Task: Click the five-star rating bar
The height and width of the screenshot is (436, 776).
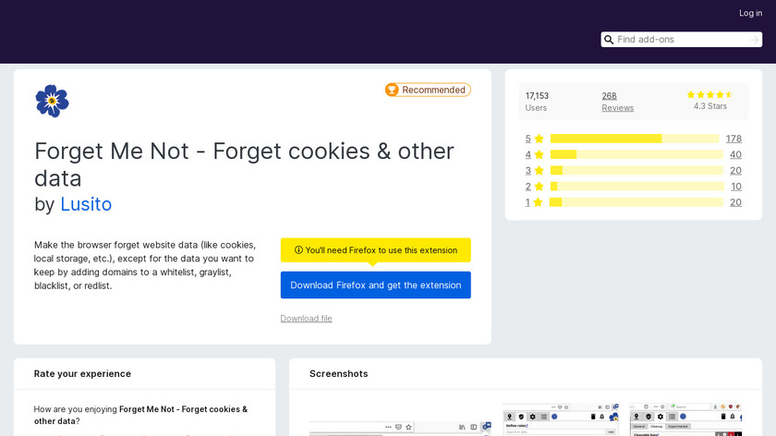Action: pos(635,139)
